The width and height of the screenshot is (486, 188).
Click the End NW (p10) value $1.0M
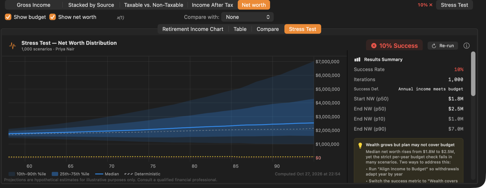(x=456, y=119)
